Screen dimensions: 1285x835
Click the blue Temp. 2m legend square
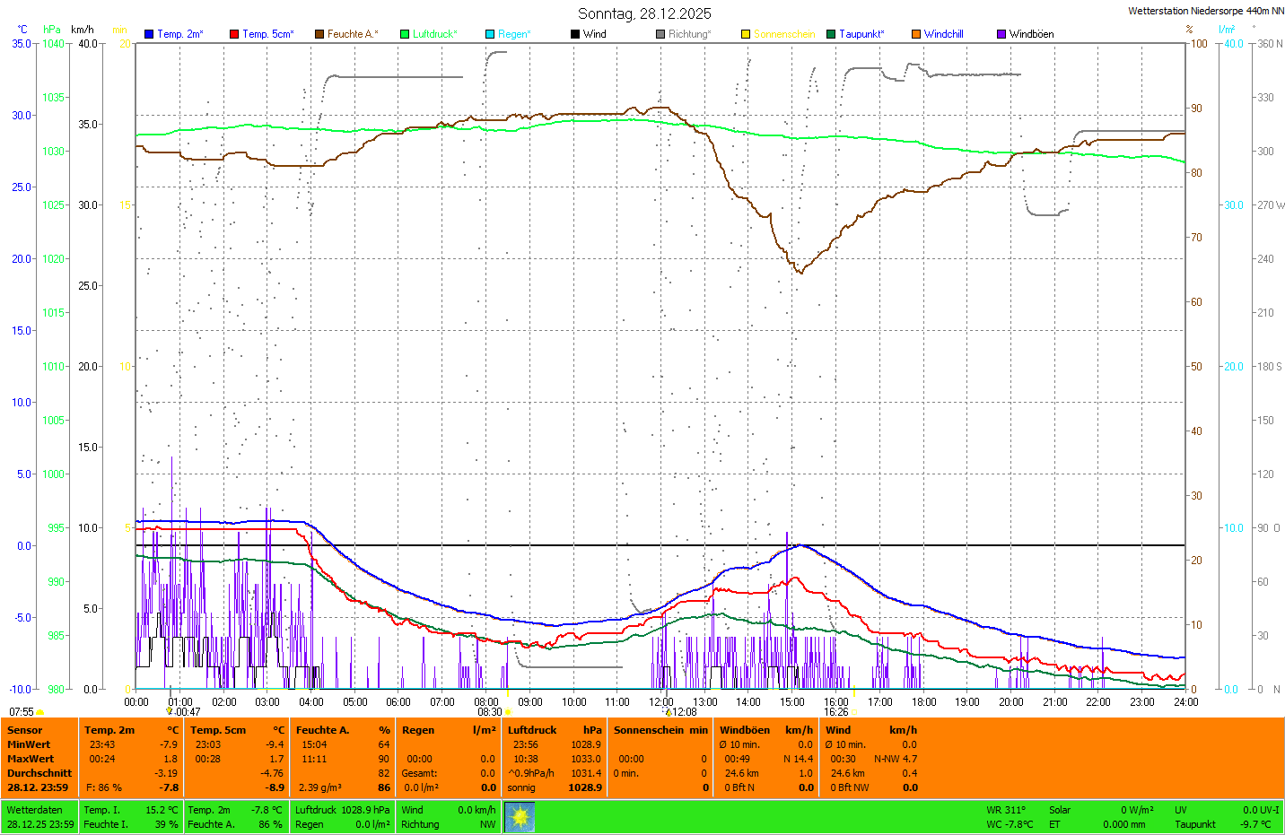pyautogui.click(x=149, y=34)
